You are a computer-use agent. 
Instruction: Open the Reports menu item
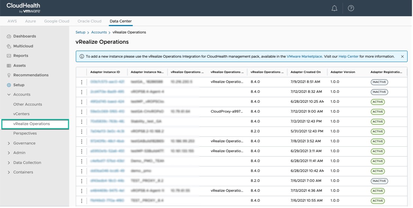coord(21,56)
